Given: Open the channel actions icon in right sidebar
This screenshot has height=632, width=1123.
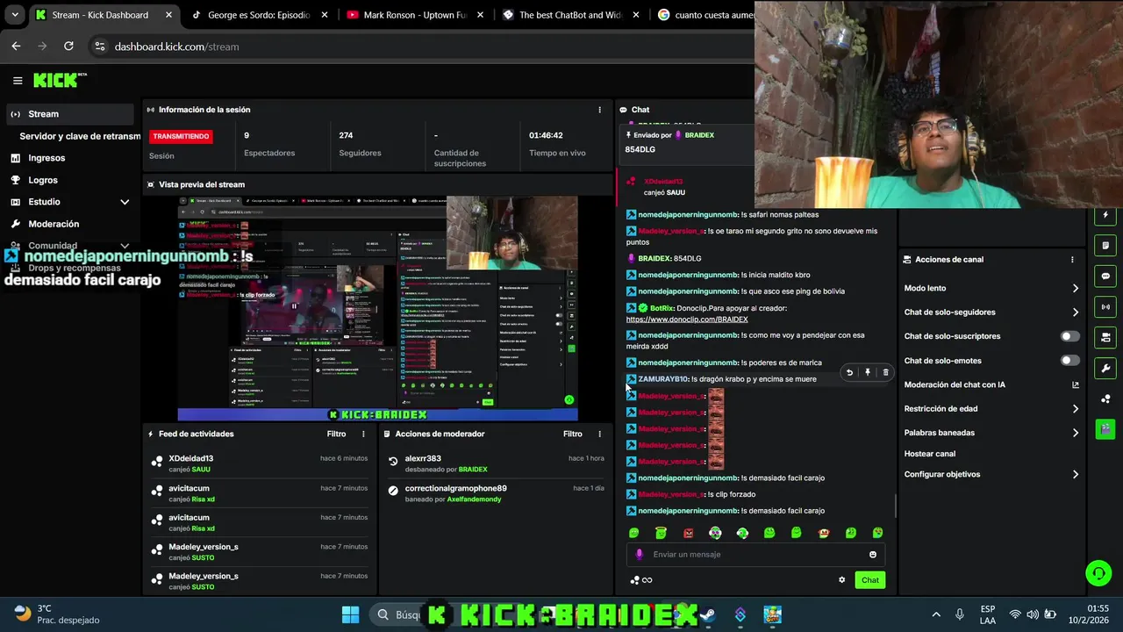Looking at the screenshot, I should tap(1105, 337).
